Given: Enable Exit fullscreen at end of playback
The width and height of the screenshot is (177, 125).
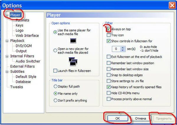Looking at the screenshot, I should point(109,57).
